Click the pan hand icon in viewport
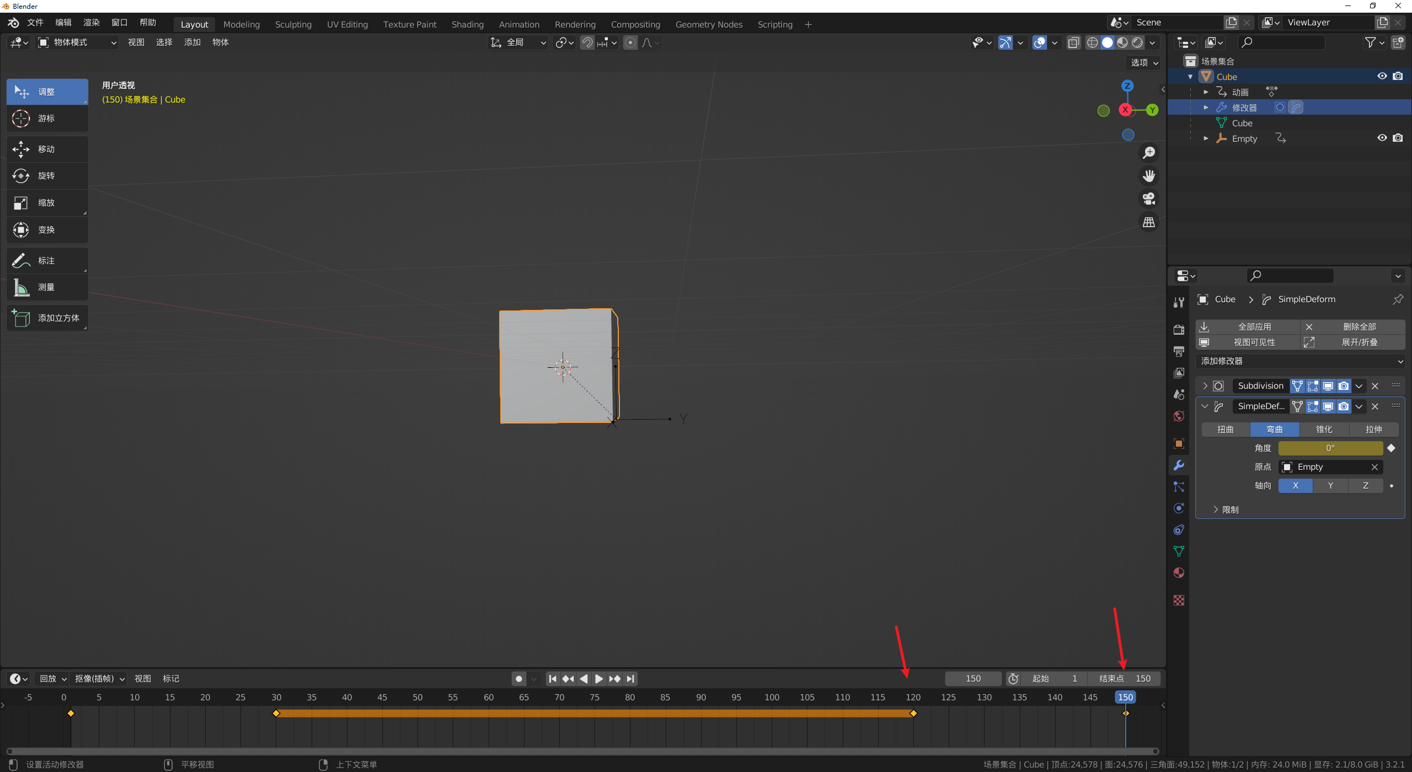 click(x=1149, y=176)
